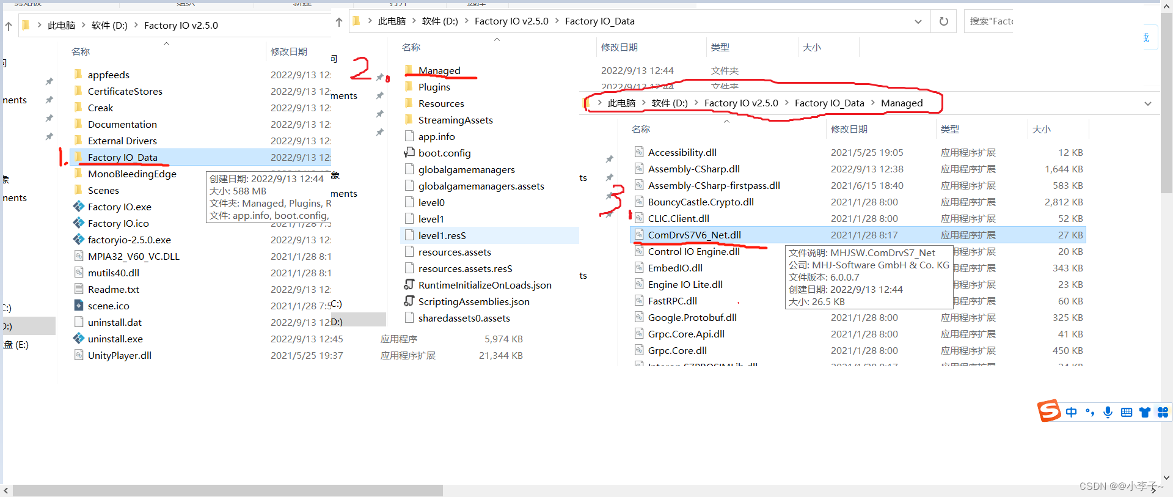Select the Resources folder
Image resolution: width=1173 pixels, height=497 pixels.
click(441, 103)
